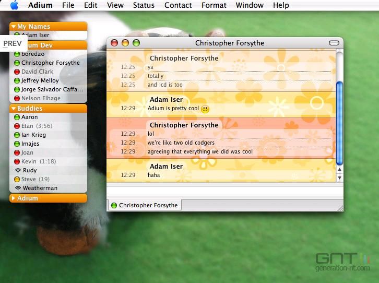Click Ian Krieg's green status icon
Viewport: 379px width, 283px height.
[x=17, y=135]
